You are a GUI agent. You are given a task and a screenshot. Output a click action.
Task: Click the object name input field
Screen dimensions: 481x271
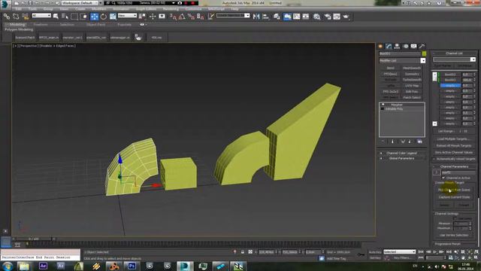point(400,53)
